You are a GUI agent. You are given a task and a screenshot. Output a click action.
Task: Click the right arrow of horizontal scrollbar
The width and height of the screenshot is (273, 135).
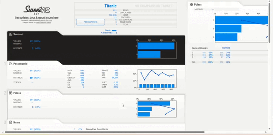pos(266,132)
